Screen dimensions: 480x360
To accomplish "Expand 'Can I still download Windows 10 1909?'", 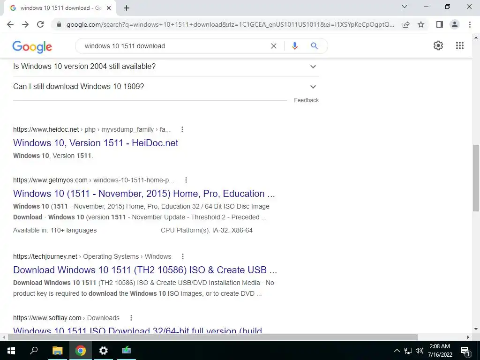I will [x=165, y=87].
